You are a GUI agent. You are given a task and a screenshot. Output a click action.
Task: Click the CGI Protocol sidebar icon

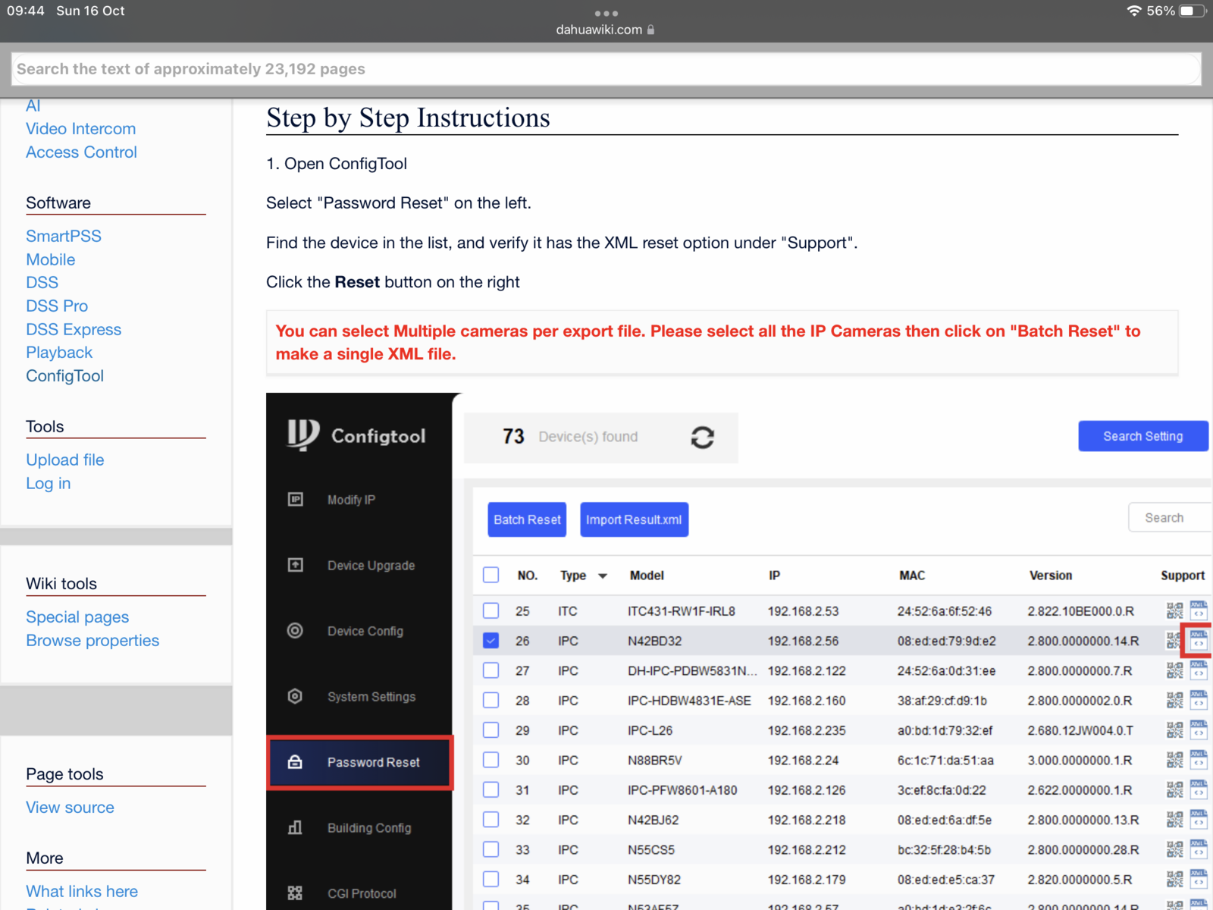(x=296, y=893)
